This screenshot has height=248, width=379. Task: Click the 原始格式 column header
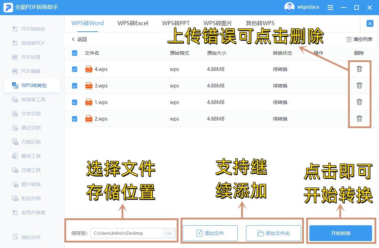(180, 53)
